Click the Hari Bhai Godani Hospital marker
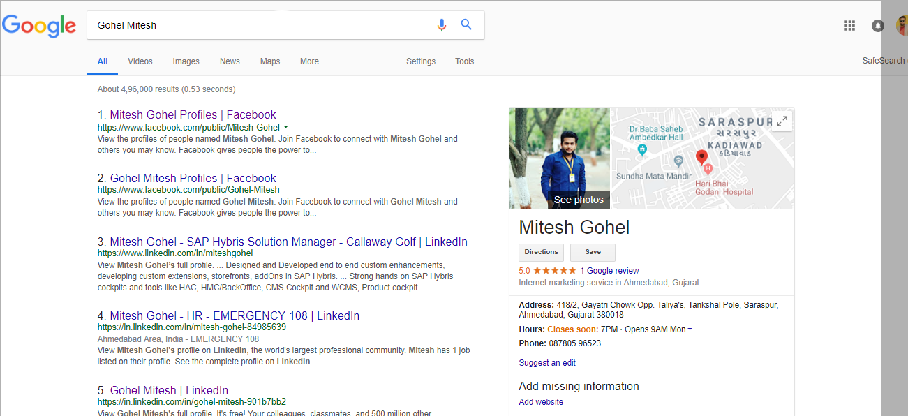Viewport: 908px width, 416px height. [x=708, y=168]
